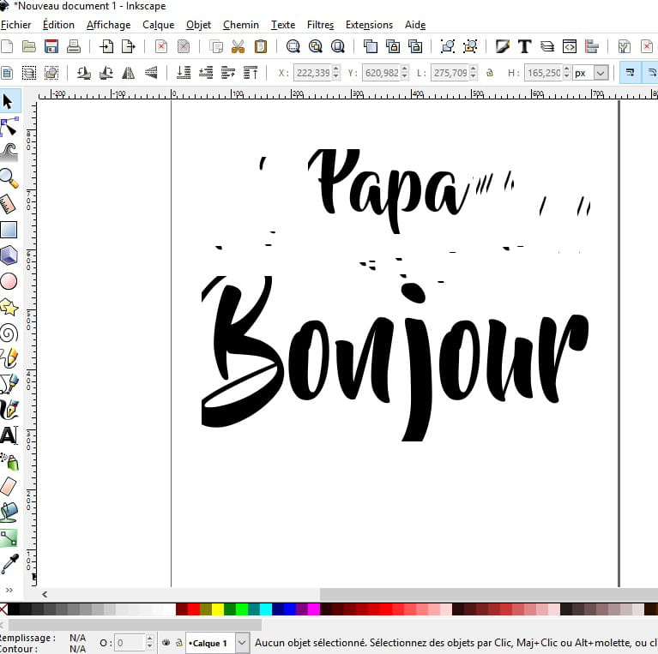This screenshot has height=654, width=658.
Task: Click the Save document icon
Action: (x=51, y=46)
